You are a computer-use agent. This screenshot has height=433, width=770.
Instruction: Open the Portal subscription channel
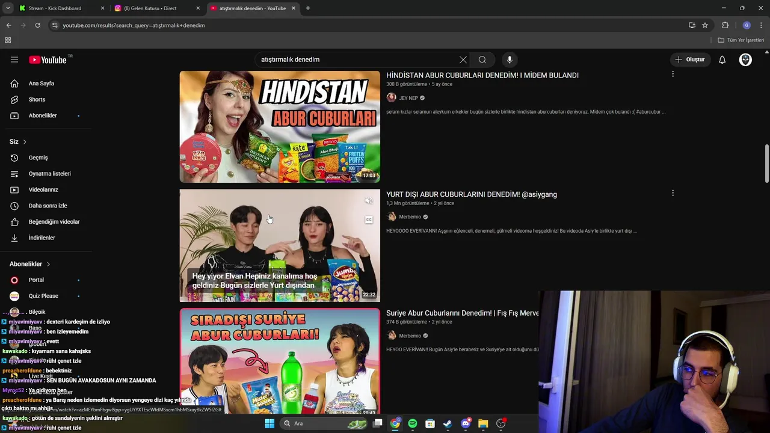pos(36,280)
